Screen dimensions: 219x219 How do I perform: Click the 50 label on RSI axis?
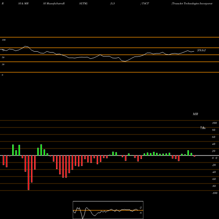pyautogui.click(x=3, y=57)
